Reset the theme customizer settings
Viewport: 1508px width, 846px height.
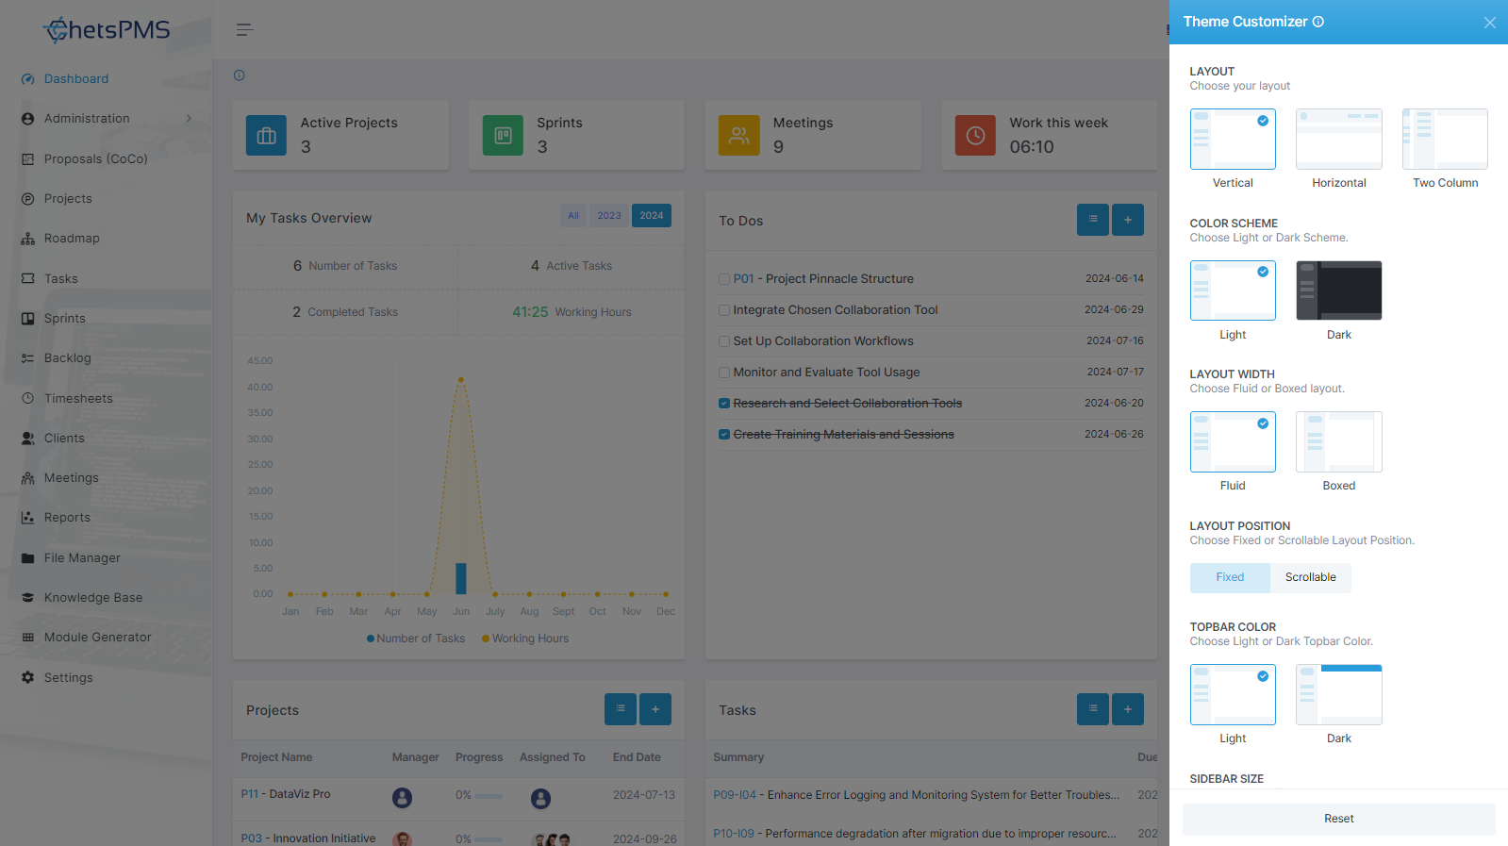(1338, 819)
